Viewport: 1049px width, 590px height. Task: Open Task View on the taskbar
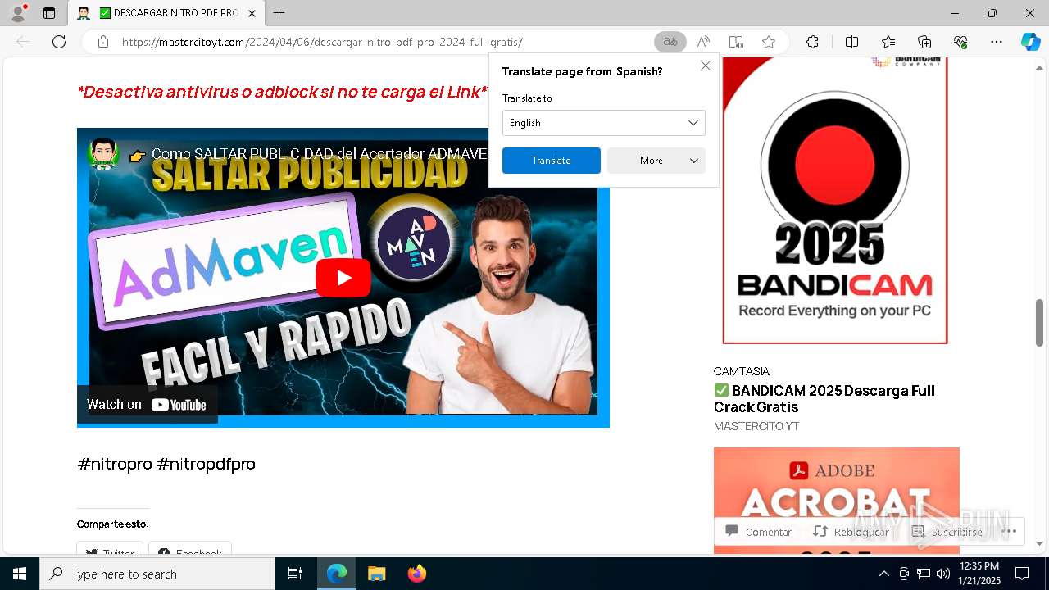(295, 574)
